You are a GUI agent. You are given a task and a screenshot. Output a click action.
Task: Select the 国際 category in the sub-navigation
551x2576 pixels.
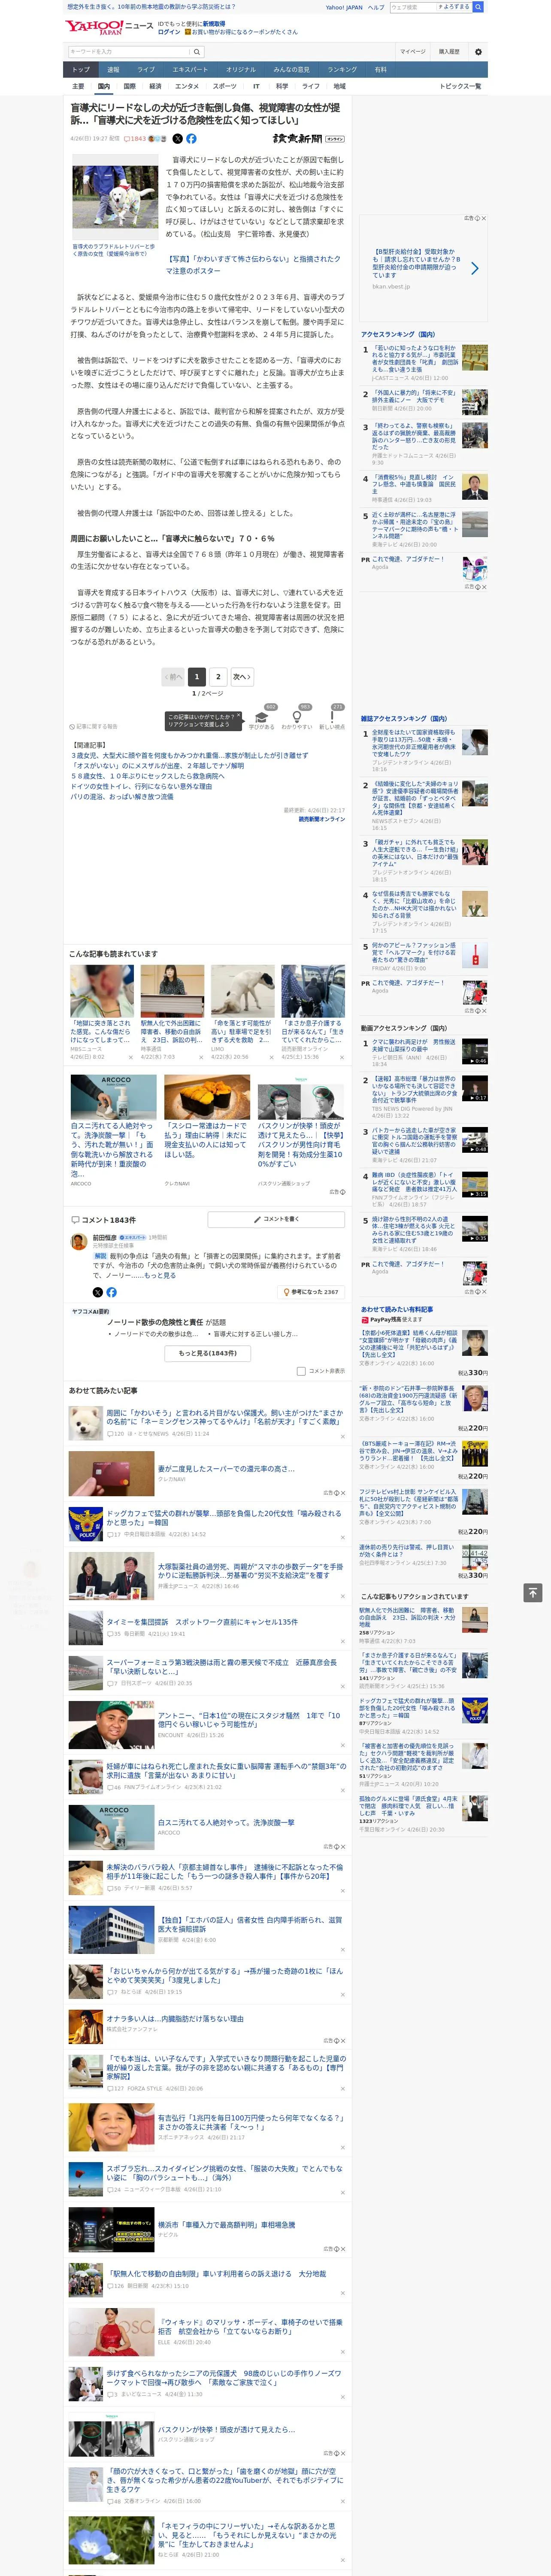[x=129, y=86]
